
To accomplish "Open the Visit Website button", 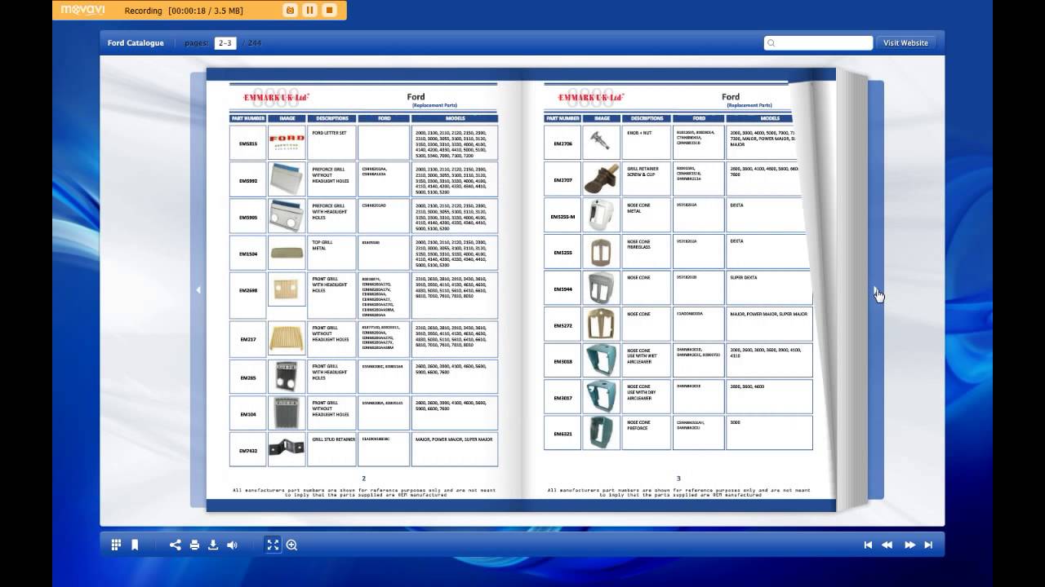I will pos(906,43).
